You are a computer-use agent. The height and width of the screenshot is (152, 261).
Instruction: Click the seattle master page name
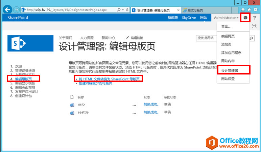point(83,112)
